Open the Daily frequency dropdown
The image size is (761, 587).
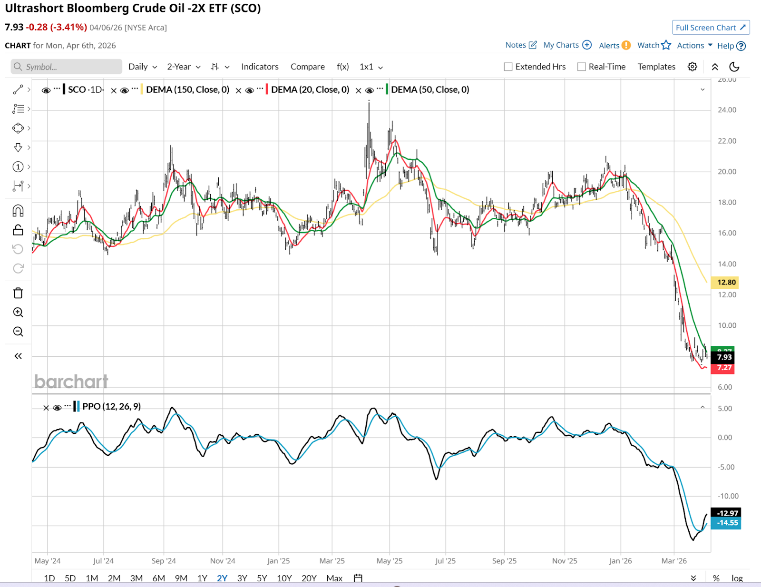point(143,67)
